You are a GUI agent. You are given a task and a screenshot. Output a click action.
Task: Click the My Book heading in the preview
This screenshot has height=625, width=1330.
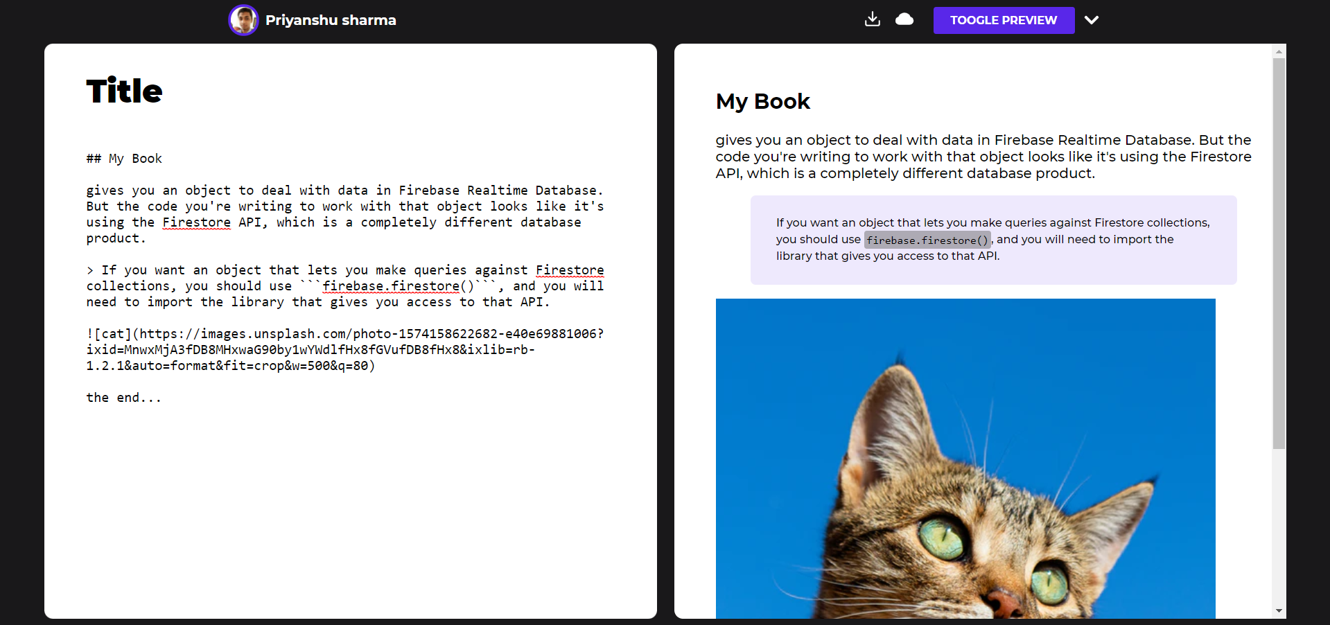coord(762,101)
